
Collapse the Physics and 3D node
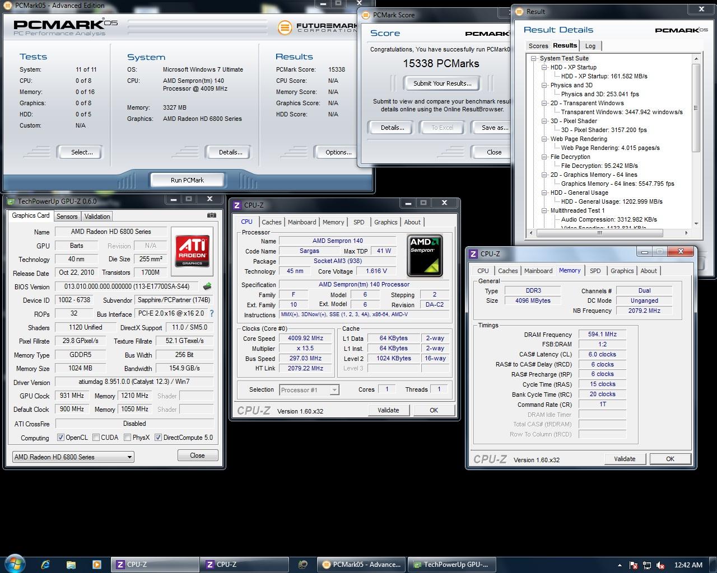tap(544, 85)
